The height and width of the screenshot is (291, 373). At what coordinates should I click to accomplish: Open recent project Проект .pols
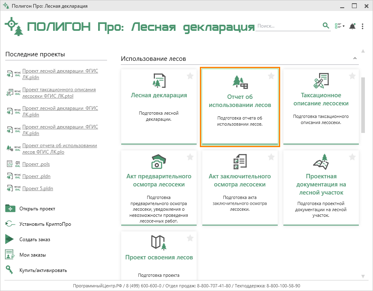point(36,164)
